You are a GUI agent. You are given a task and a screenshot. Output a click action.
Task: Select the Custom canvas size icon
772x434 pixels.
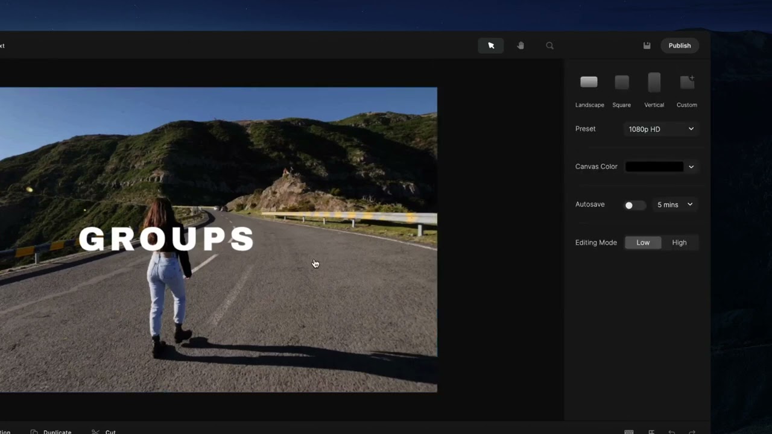point(687,83)
